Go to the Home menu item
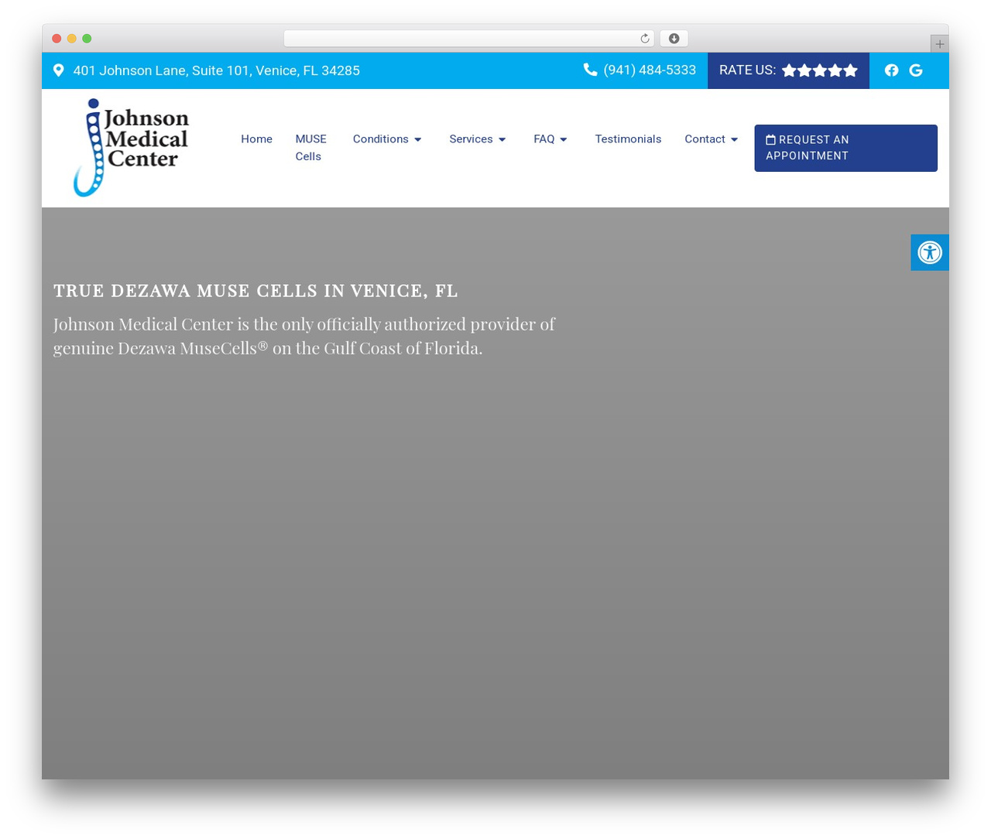Screen dimensions: 991x839 pos(256,139)
